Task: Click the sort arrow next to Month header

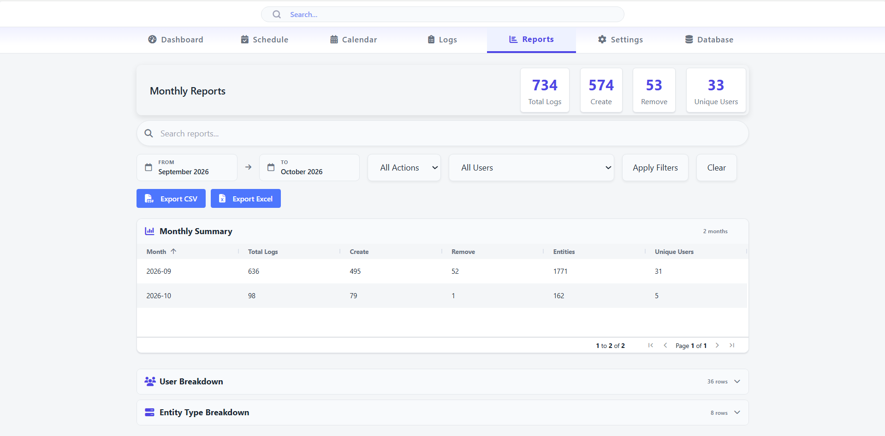Action: (173, 251)
